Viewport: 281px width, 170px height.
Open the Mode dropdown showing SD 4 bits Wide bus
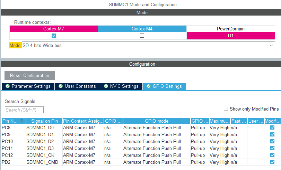click(148, 45)
